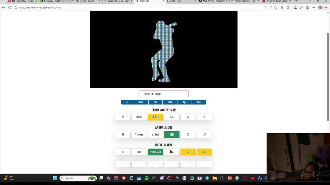The image size is (330, 185).
Task: Click the Team column header
Action: 141,102
